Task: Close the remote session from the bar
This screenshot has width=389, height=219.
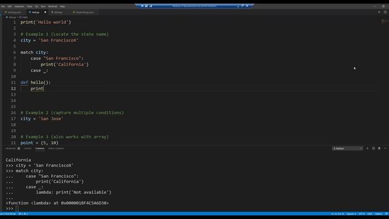Action: (x=247, y=6)
